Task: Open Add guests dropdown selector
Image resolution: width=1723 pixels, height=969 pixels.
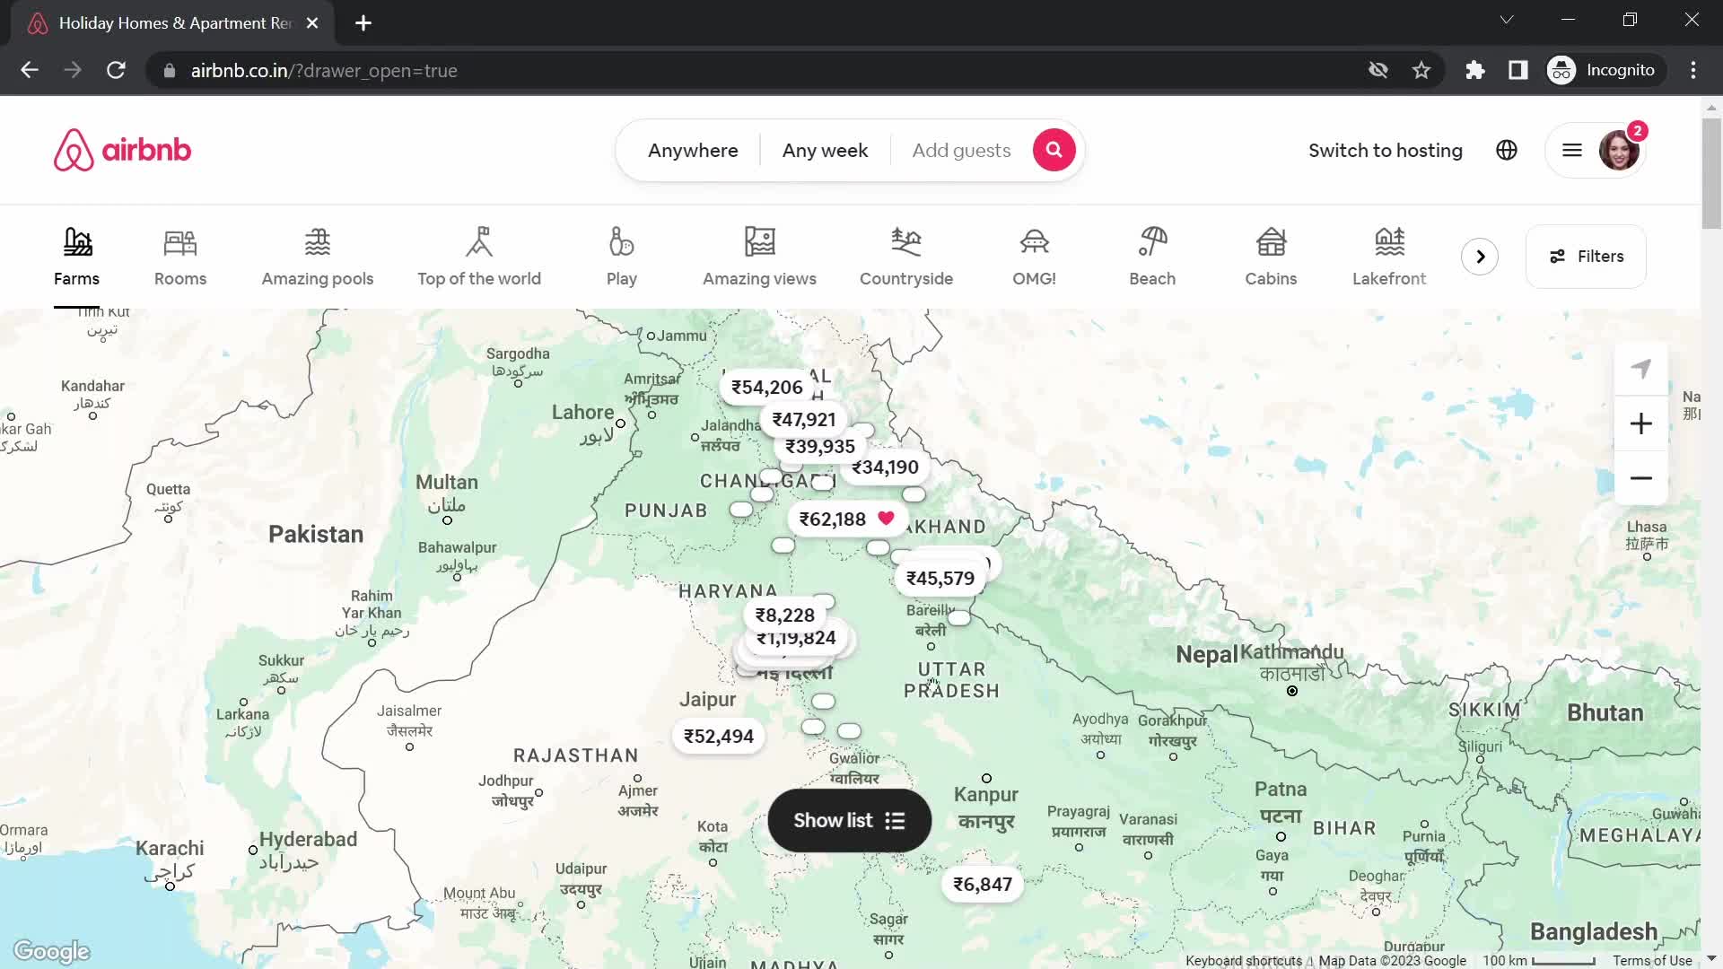Action: click(962, 150)
